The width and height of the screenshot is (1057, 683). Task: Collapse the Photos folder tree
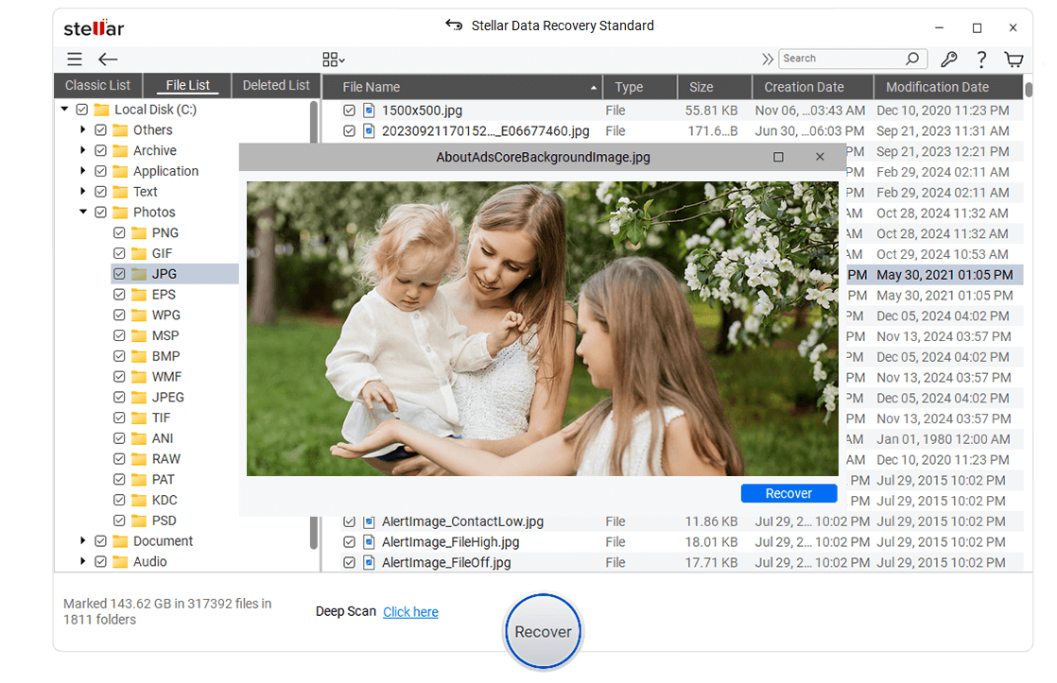82,212
